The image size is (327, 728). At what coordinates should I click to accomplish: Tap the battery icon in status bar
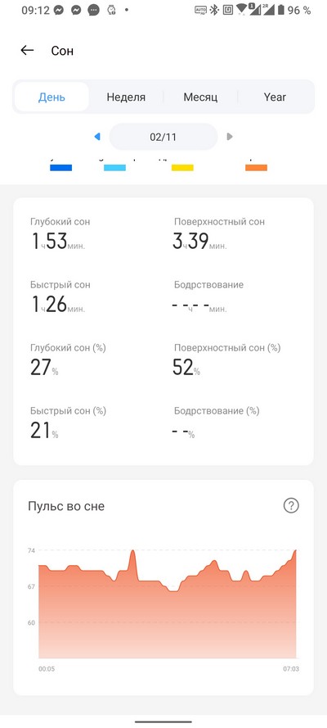[280, 10]
